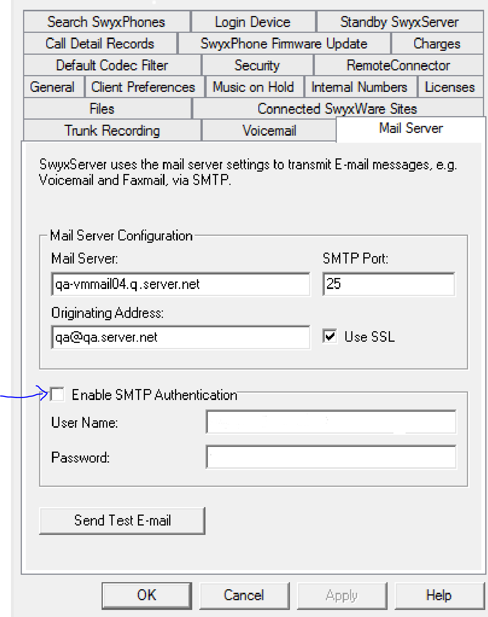Open the Charges tab
This screenshot has width=488, height=617.
tap(437, 43)
